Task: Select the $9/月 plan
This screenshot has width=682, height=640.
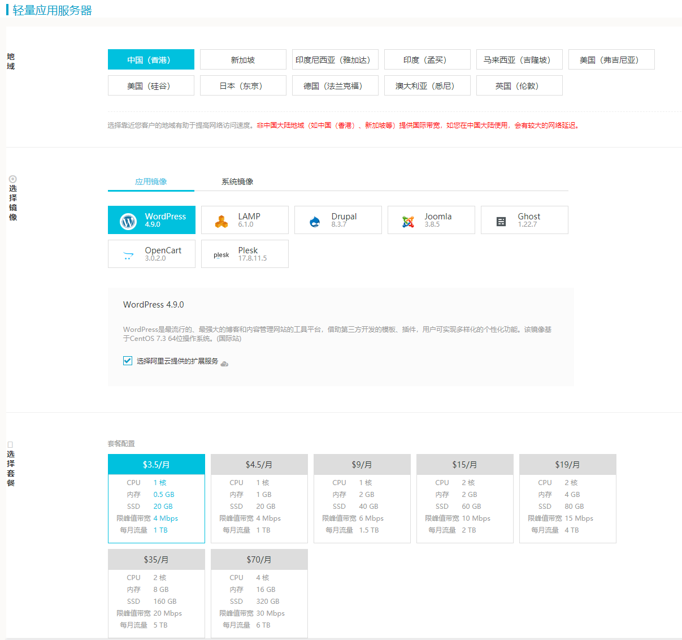Action: pyautogui.click(x=362, y=499)
